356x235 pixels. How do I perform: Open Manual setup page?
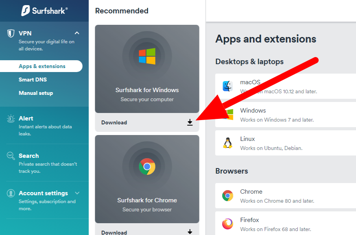pos(36,93)
